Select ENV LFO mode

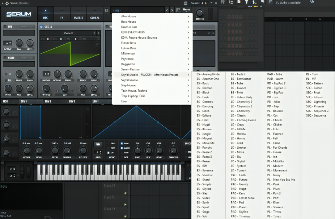click(109, 148)
